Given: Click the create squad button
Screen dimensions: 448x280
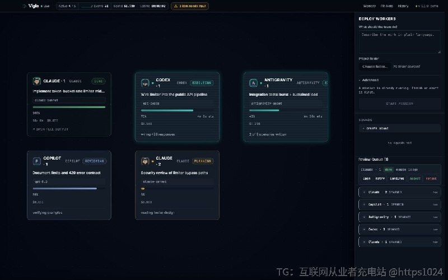Looking at the screenshot, I should (399, 128).
